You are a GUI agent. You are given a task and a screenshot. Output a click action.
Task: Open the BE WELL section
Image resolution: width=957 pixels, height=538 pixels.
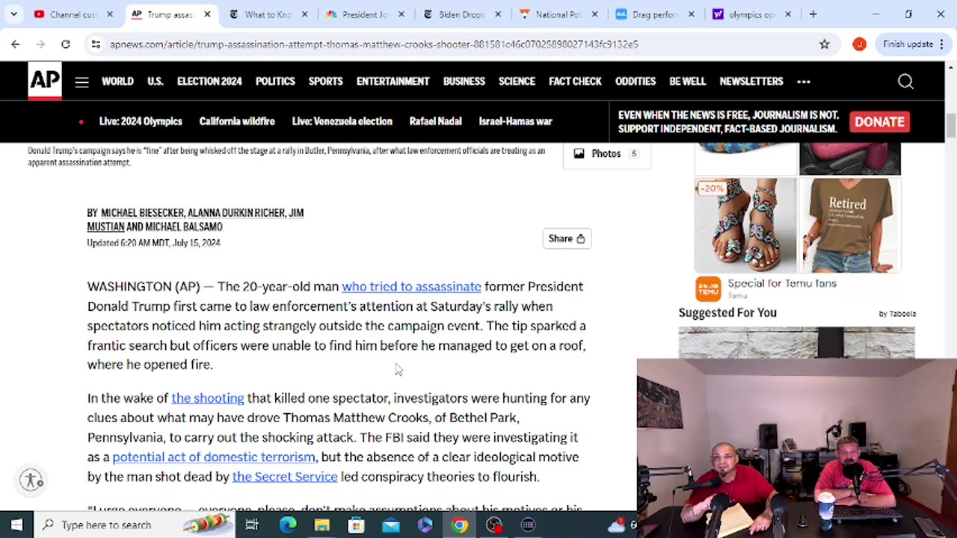click(x=687, y=81)
